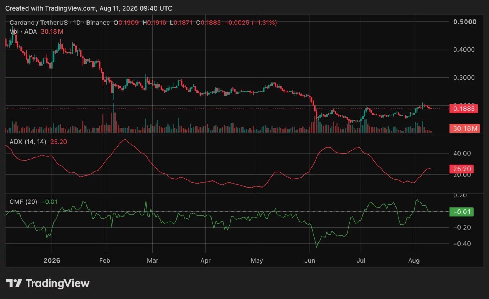Click the 40.00 ADX axis label
The width and height of the screenshot is (489, 299).
point(462,154)
